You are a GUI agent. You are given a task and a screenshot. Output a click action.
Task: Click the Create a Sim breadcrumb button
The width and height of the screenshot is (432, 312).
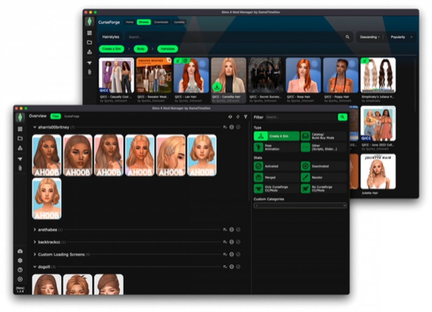112,49
